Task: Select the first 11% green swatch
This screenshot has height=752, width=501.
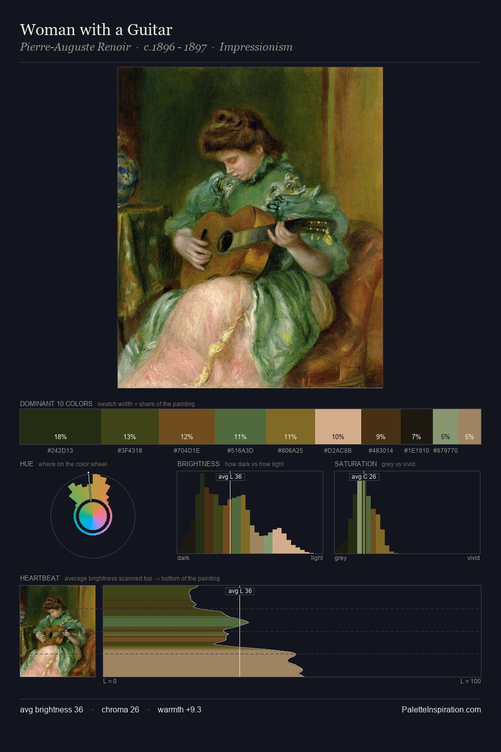Action: click(x=240, y=427)
